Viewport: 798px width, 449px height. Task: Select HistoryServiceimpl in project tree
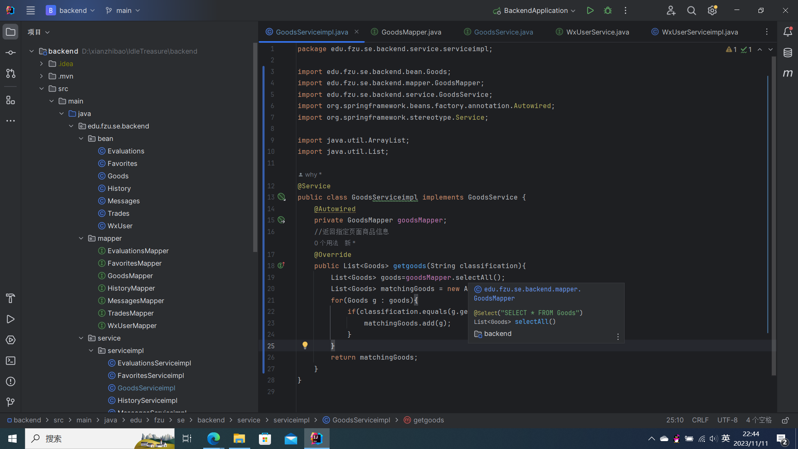[x=147, y=400]
